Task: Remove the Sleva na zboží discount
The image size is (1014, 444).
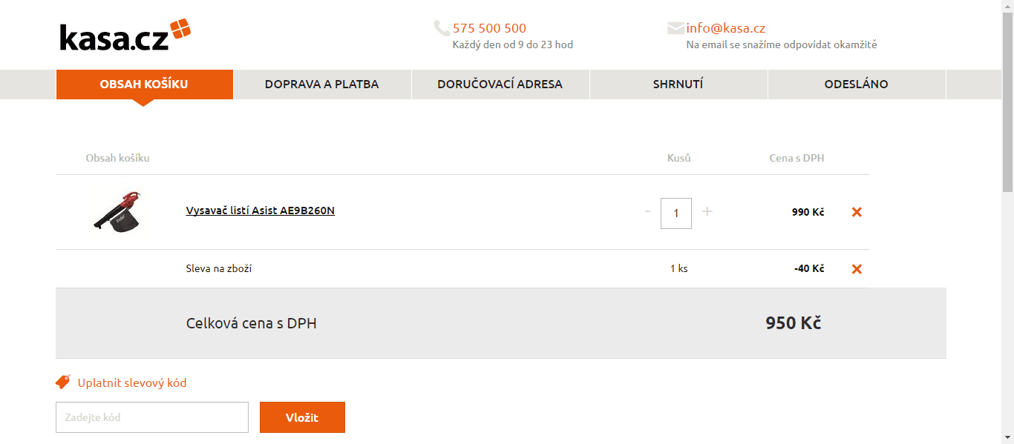Action: point(857,269)
